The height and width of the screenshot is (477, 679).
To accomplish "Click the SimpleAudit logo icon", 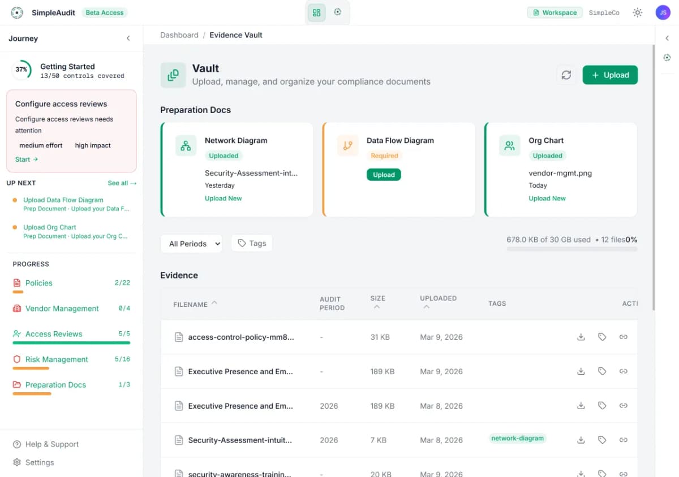I will click(x=17, y=12).
